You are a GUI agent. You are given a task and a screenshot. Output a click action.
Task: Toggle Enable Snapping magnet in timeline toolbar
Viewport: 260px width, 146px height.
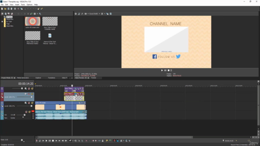(115, 141)
